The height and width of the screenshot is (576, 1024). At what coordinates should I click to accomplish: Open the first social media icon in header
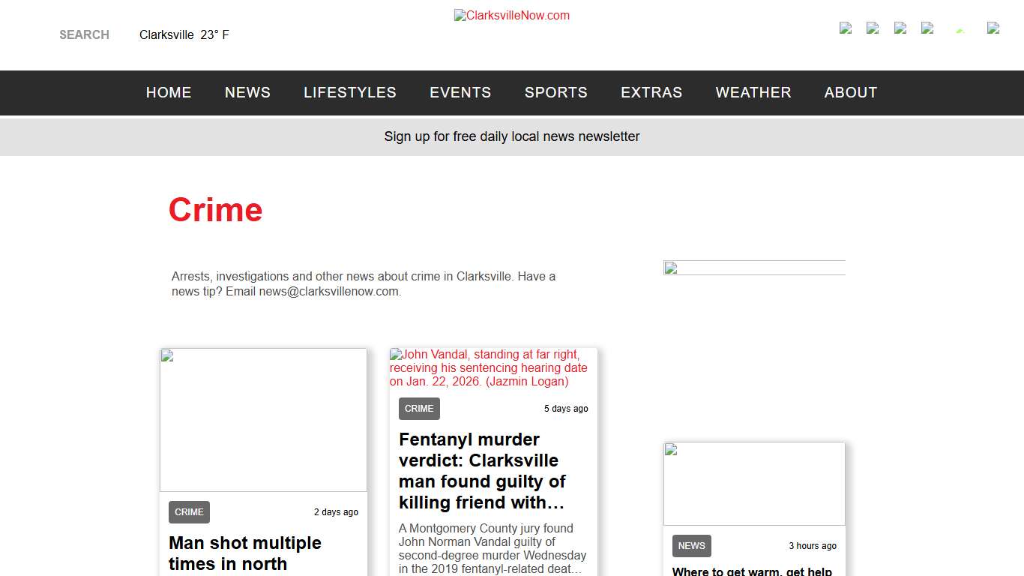(x=845, y=29)
